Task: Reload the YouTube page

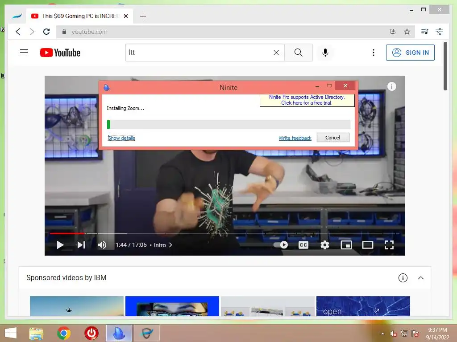Action: [46, 32]
